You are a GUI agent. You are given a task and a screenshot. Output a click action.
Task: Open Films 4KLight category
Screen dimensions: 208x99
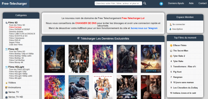point(15,78)
